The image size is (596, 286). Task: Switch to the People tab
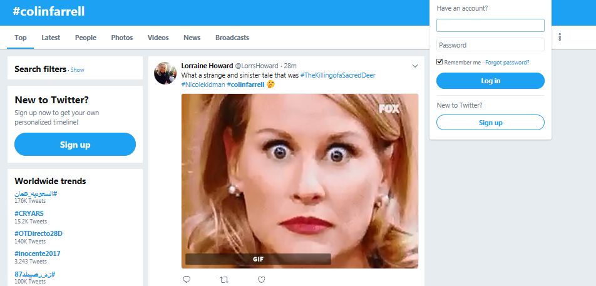86,38
